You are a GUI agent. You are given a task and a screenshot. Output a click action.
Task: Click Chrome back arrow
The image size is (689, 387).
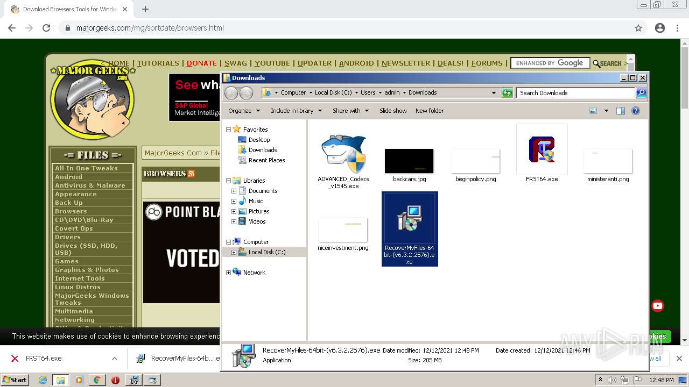[12, 28]
